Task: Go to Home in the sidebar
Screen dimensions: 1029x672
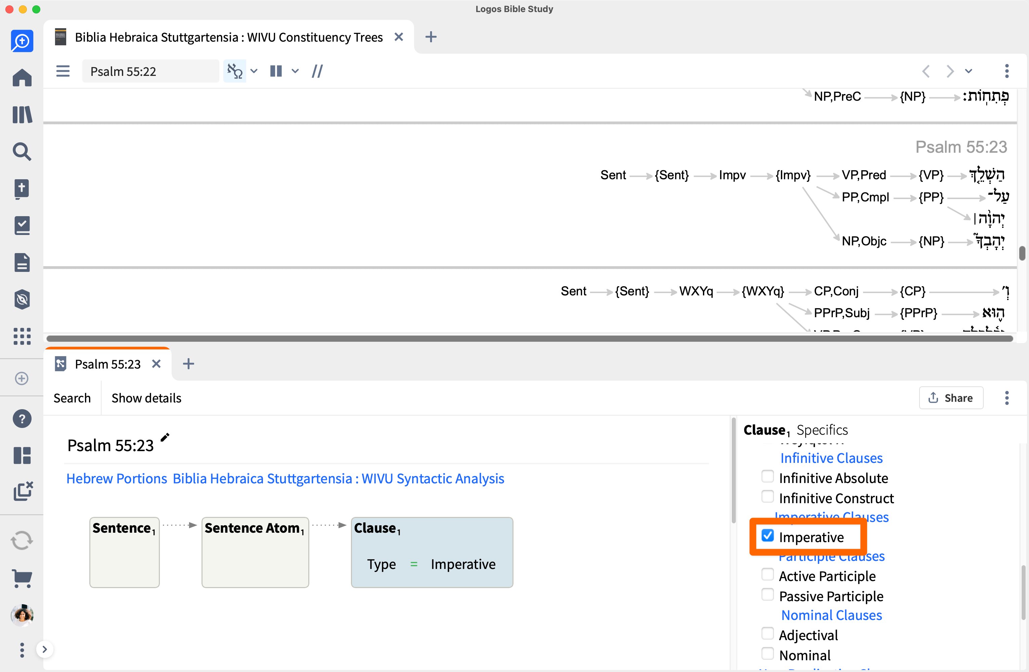Action: [22, 78]
